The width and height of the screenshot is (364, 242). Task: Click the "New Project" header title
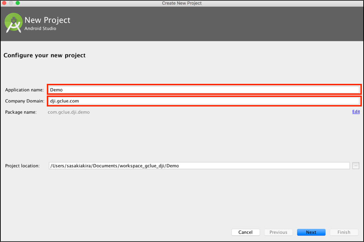(48, 20)
